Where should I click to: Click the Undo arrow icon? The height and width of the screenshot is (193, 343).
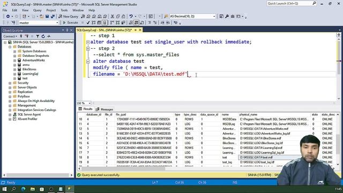click(x=131, y=17)
